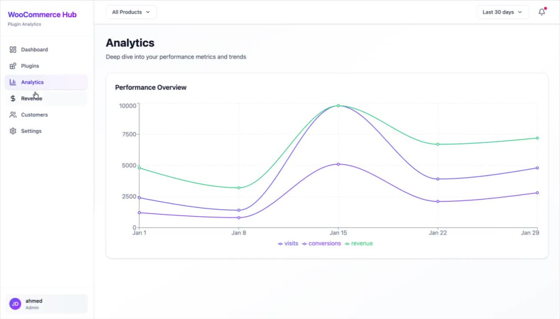
Task: Expand the All Products dropdown
Action: click(131, 12)
